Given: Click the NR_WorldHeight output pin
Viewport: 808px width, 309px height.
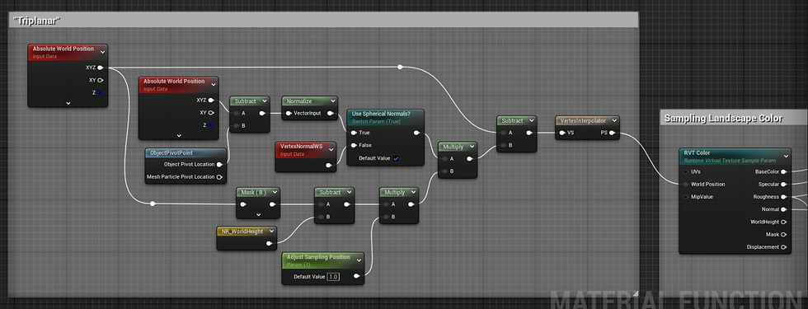Looking at the screenshot, I should click(x=269, y=244).
